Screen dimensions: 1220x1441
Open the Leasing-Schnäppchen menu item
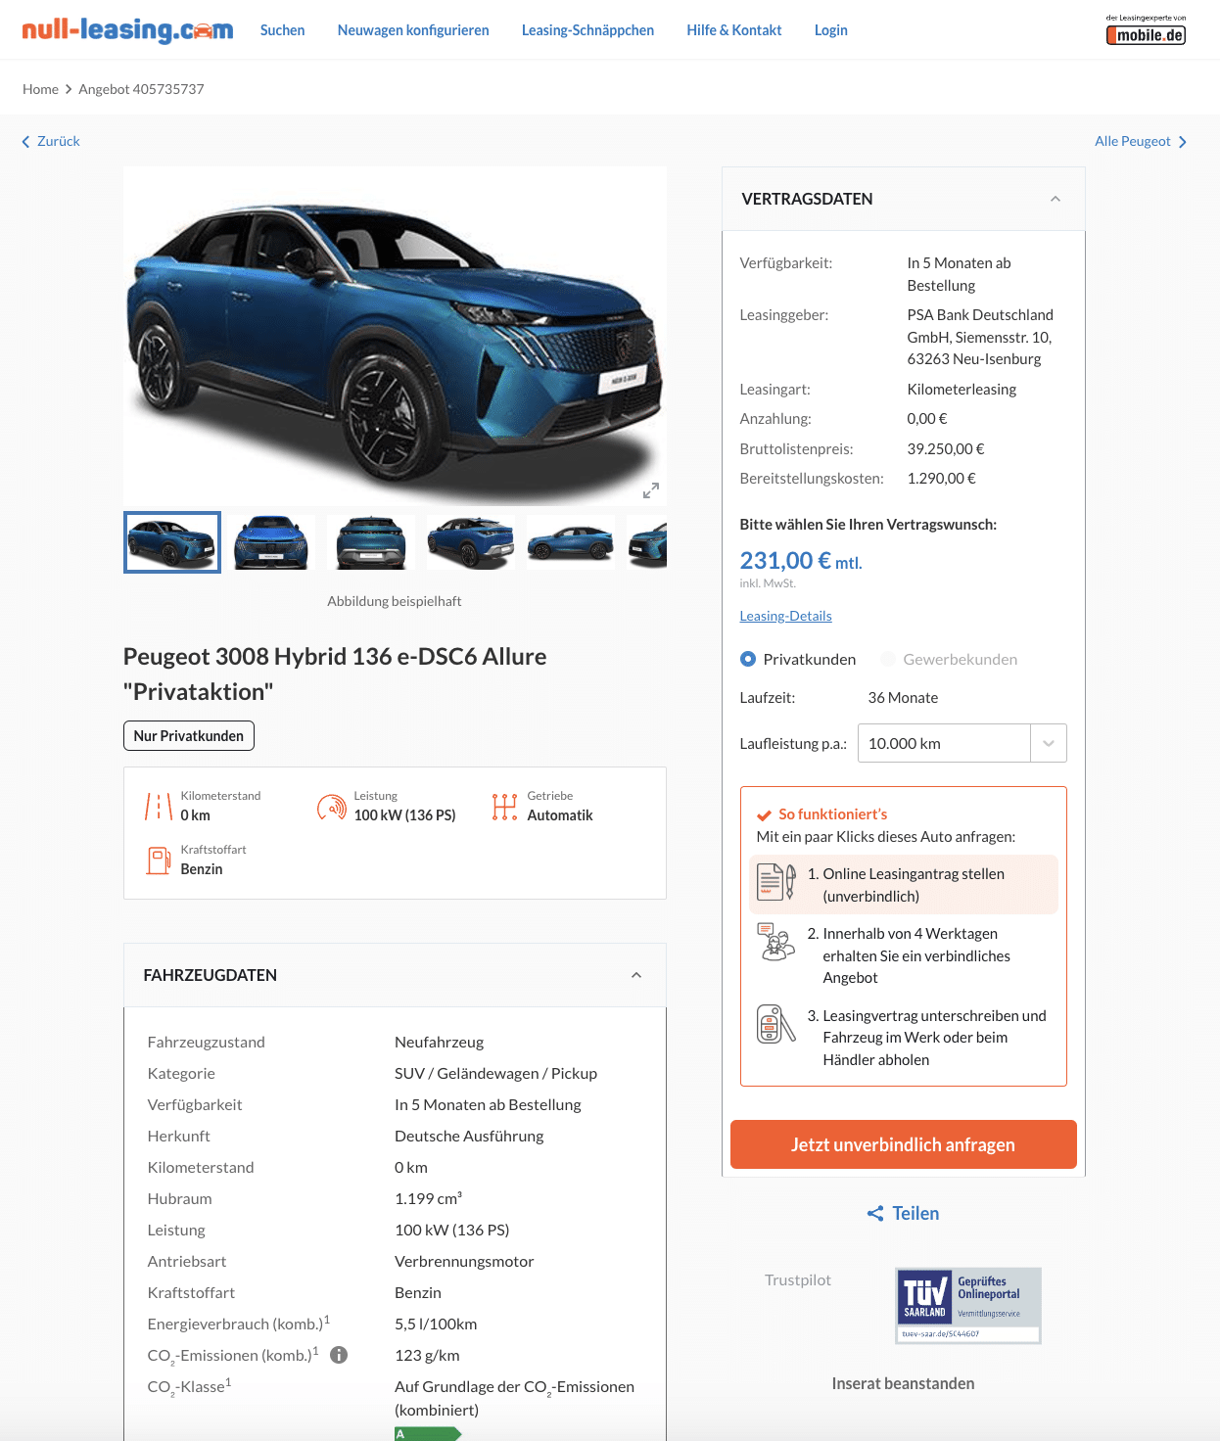[587, 30]
